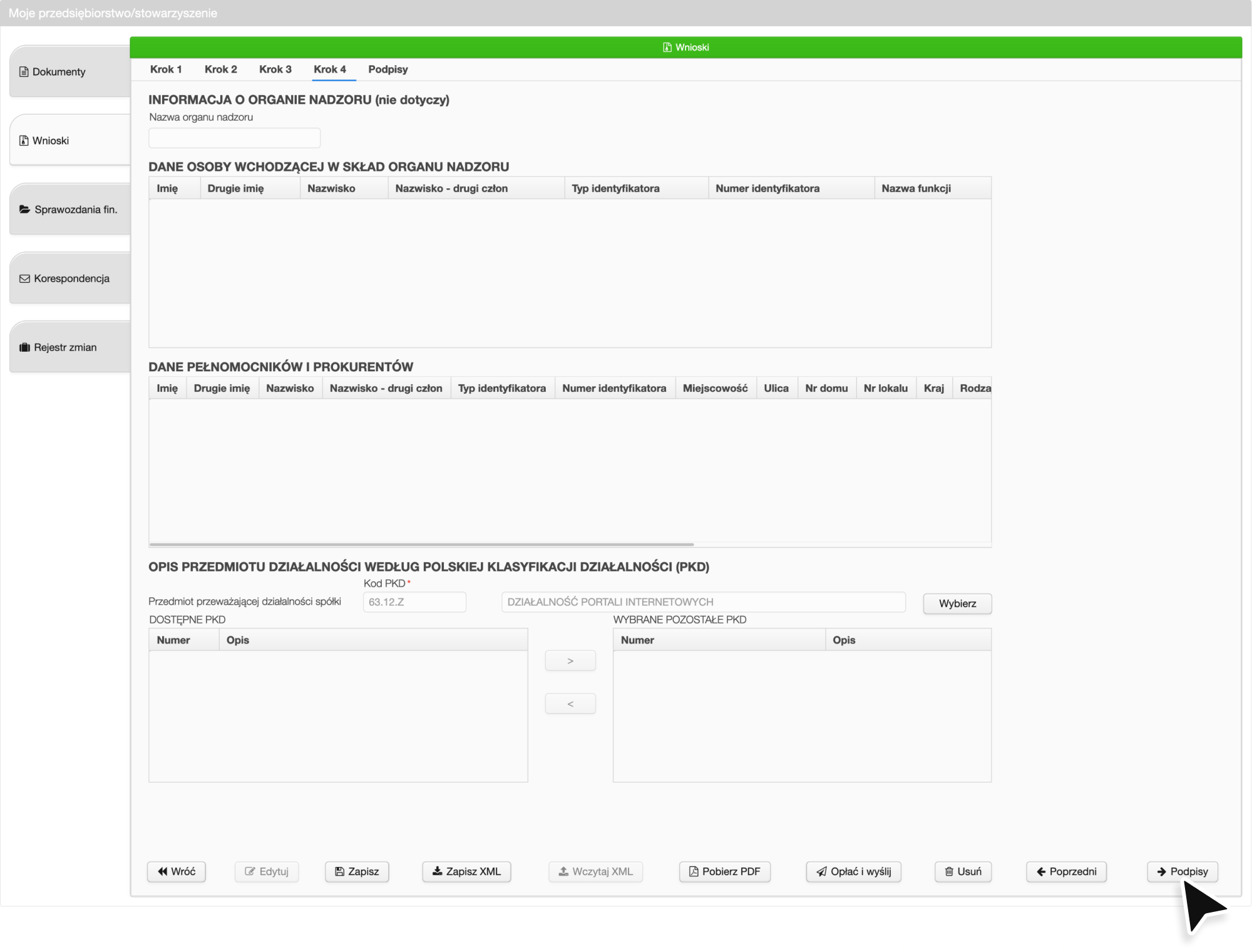Click the Opłać i wyślij button

click(x=854, y=871)
